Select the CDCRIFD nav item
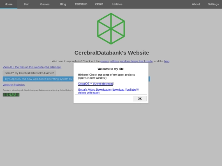 click(x=81, y=4)
